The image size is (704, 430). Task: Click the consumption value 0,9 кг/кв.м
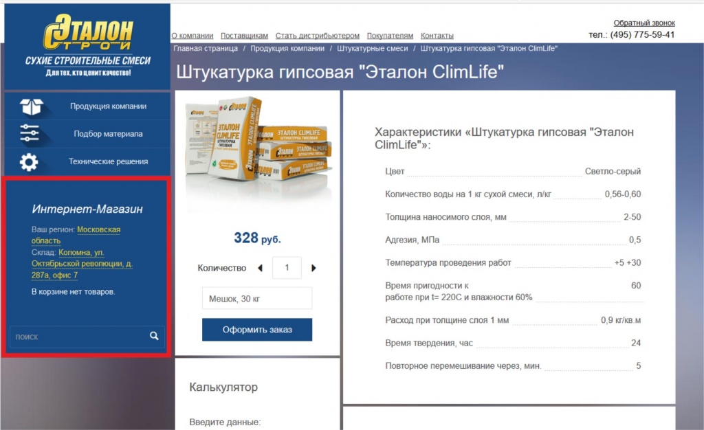(x=621, y=320)
